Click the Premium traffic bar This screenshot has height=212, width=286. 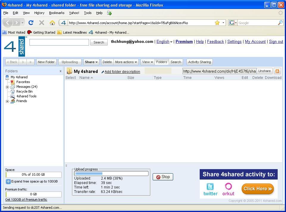coord(33,194)
